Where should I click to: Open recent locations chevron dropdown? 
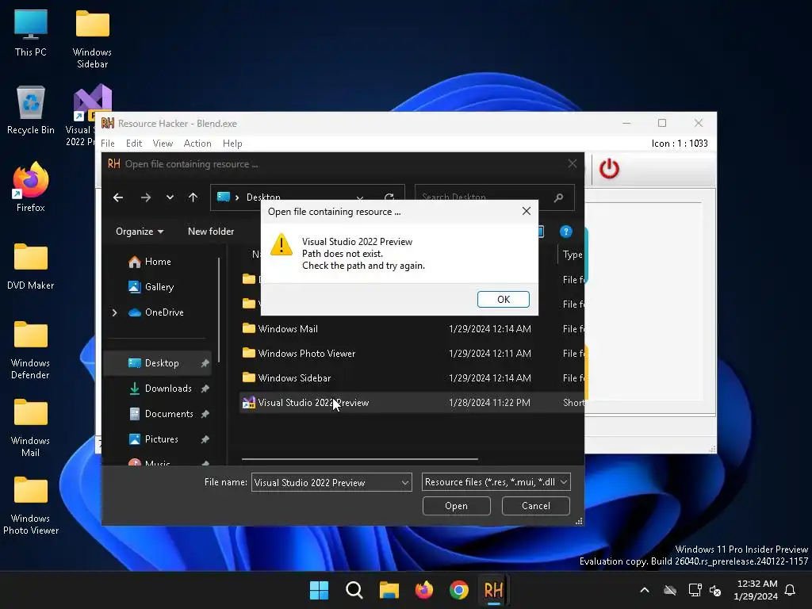(170, 197)
